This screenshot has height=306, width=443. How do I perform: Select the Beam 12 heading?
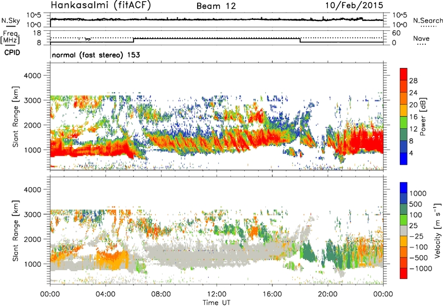click(216, 6)
